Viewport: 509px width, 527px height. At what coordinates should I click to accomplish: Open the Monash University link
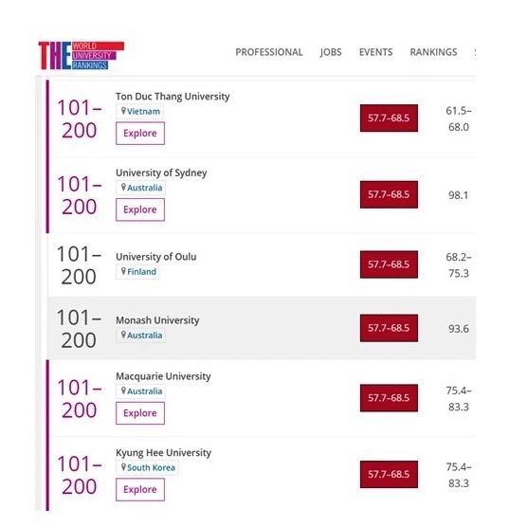click(x=157, y=320)
